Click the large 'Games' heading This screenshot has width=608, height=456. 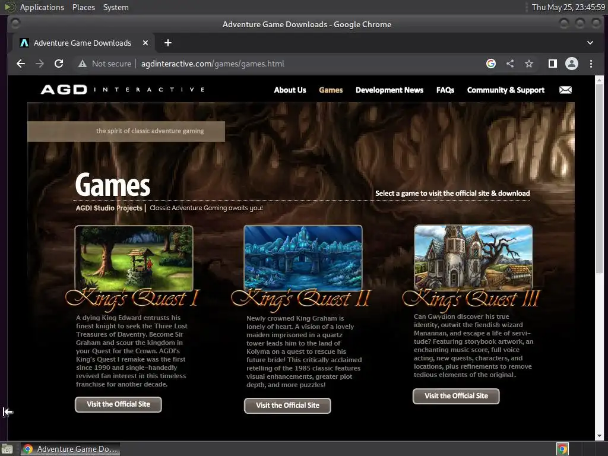click(x=112, y=185)
